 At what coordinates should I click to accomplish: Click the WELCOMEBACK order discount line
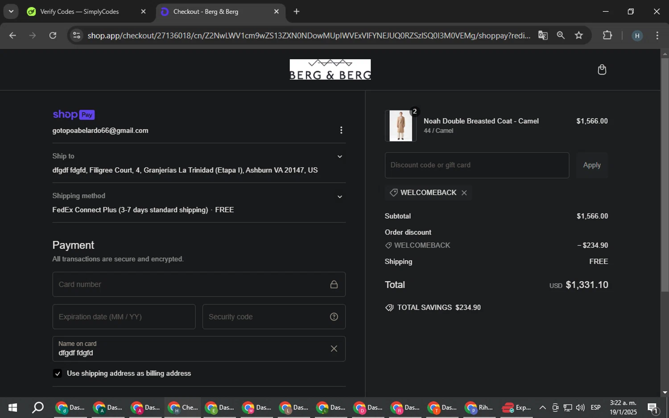pyautogui.click(x=496, y=246)
